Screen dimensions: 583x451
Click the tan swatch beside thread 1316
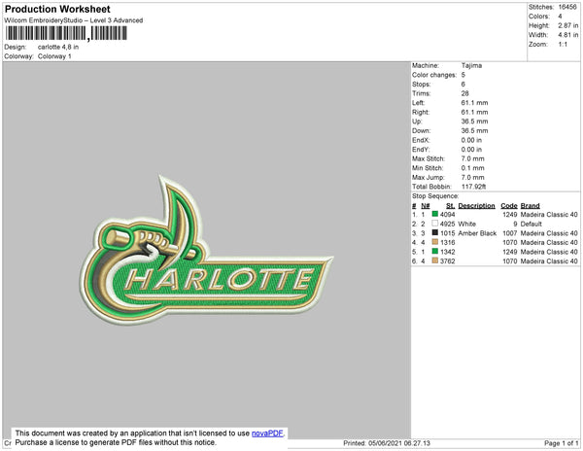point(434,242)
